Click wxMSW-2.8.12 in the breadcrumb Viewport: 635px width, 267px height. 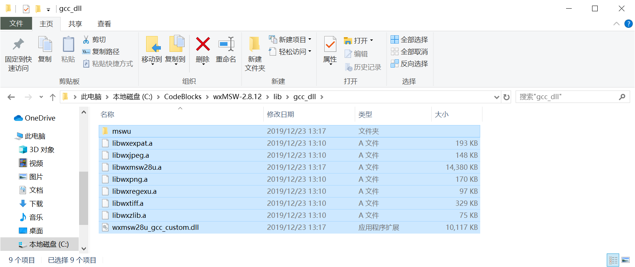coord(237,97)
